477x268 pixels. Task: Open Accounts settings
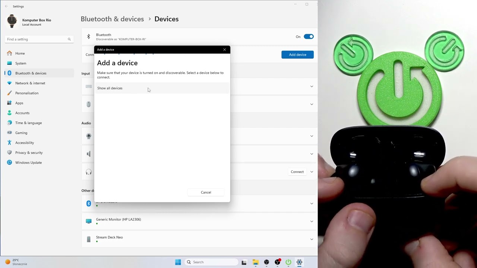click(39, 113)
